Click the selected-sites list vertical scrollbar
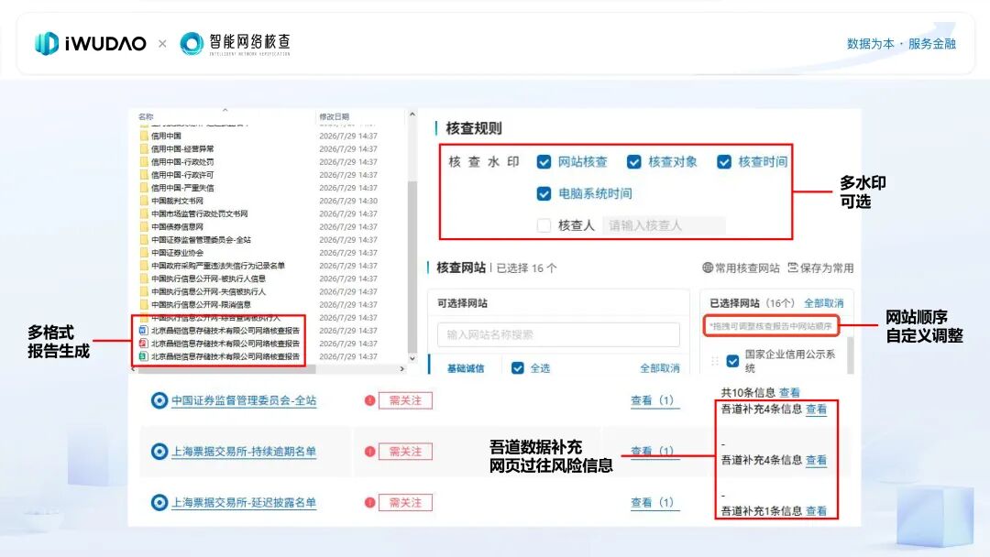The image size is (990, 557). 850,355
